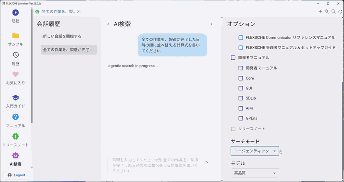Enable the GPEns checkbox

[241, 118]
